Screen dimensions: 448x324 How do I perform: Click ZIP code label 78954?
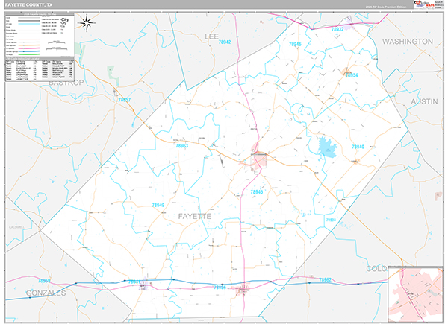tap(352, 75)
